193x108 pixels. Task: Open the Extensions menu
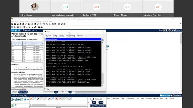(x=38, y=22)
